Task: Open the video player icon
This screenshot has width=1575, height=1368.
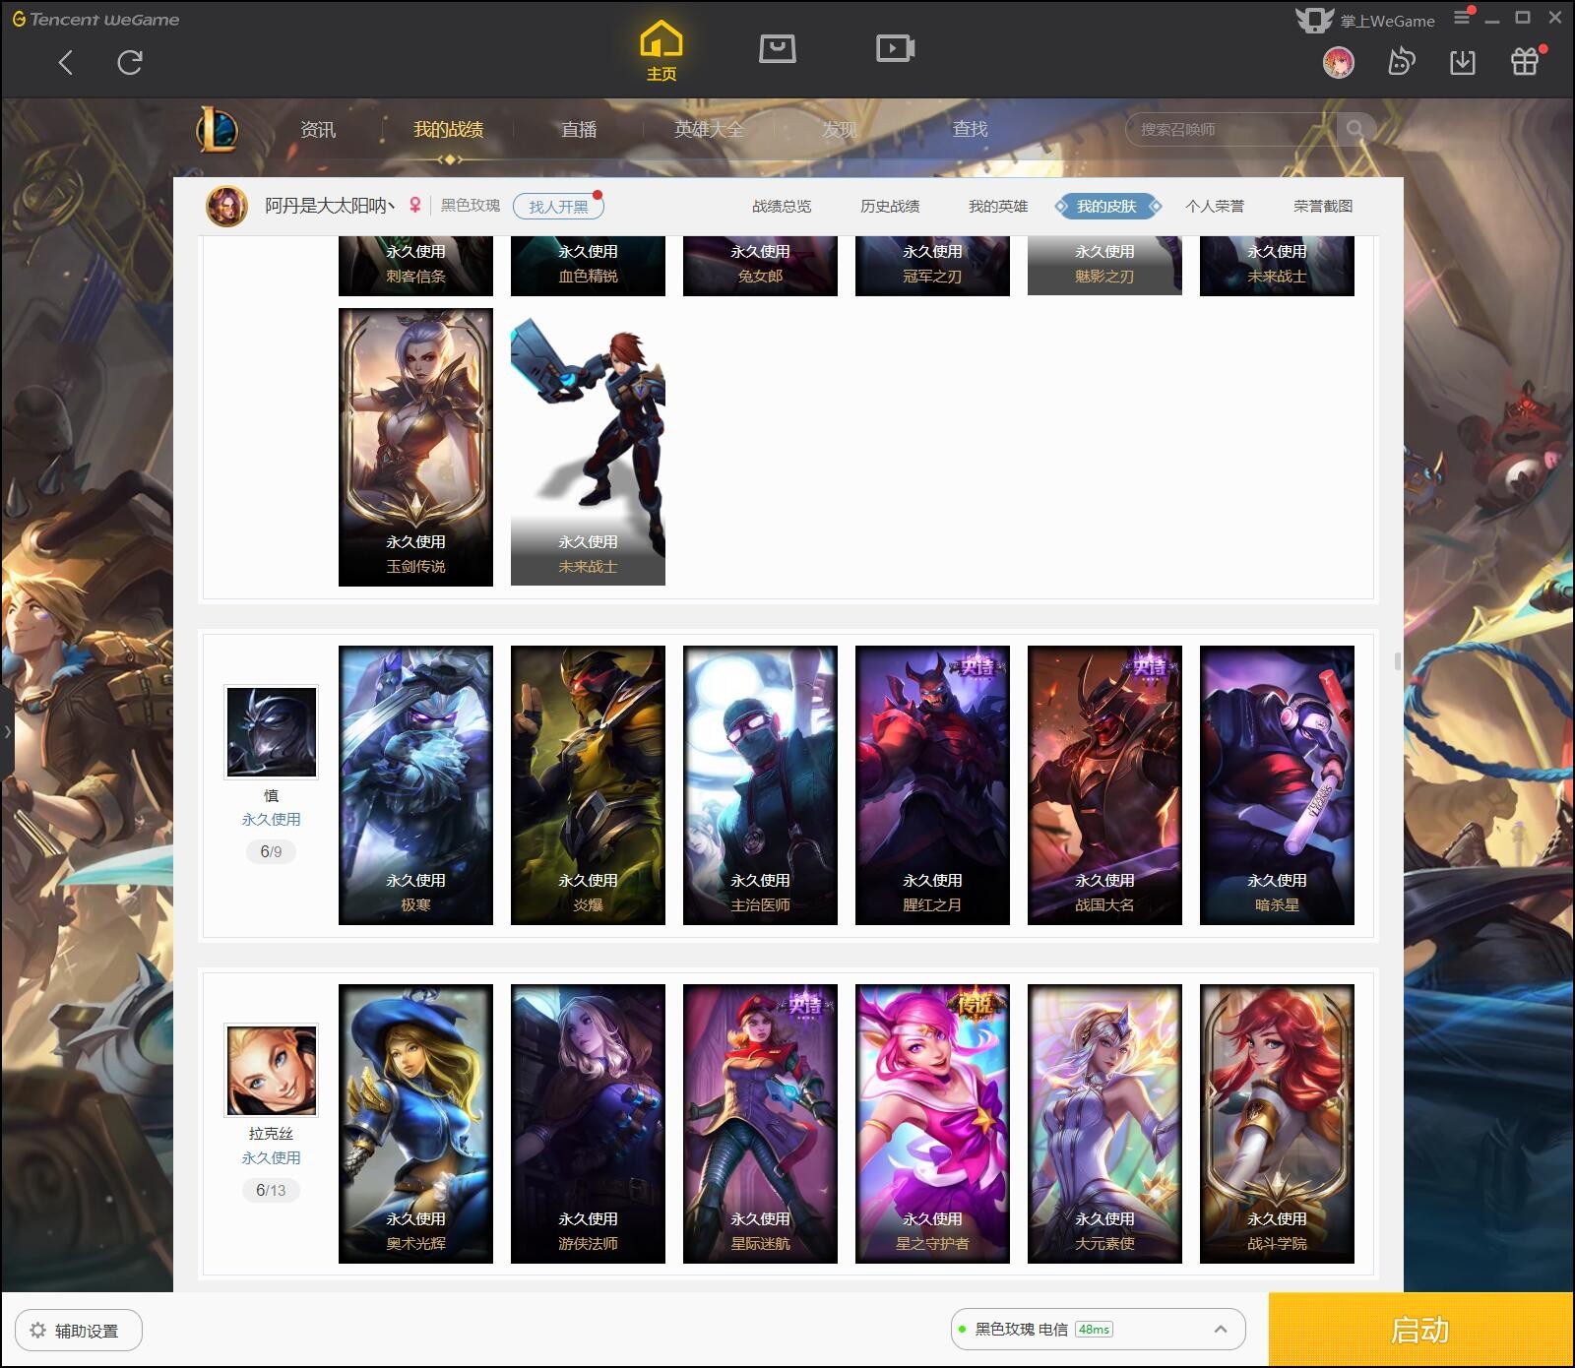Action: (896, 48)
